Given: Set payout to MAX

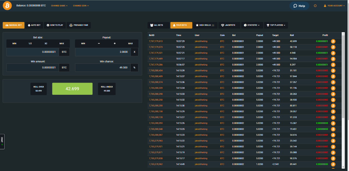Looking at the screenshot, I should 130,43.
